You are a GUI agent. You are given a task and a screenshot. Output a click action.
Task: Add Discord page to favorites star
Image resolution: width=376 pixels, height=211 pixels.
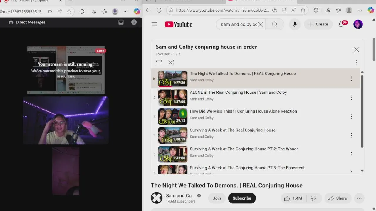point(69,12)
